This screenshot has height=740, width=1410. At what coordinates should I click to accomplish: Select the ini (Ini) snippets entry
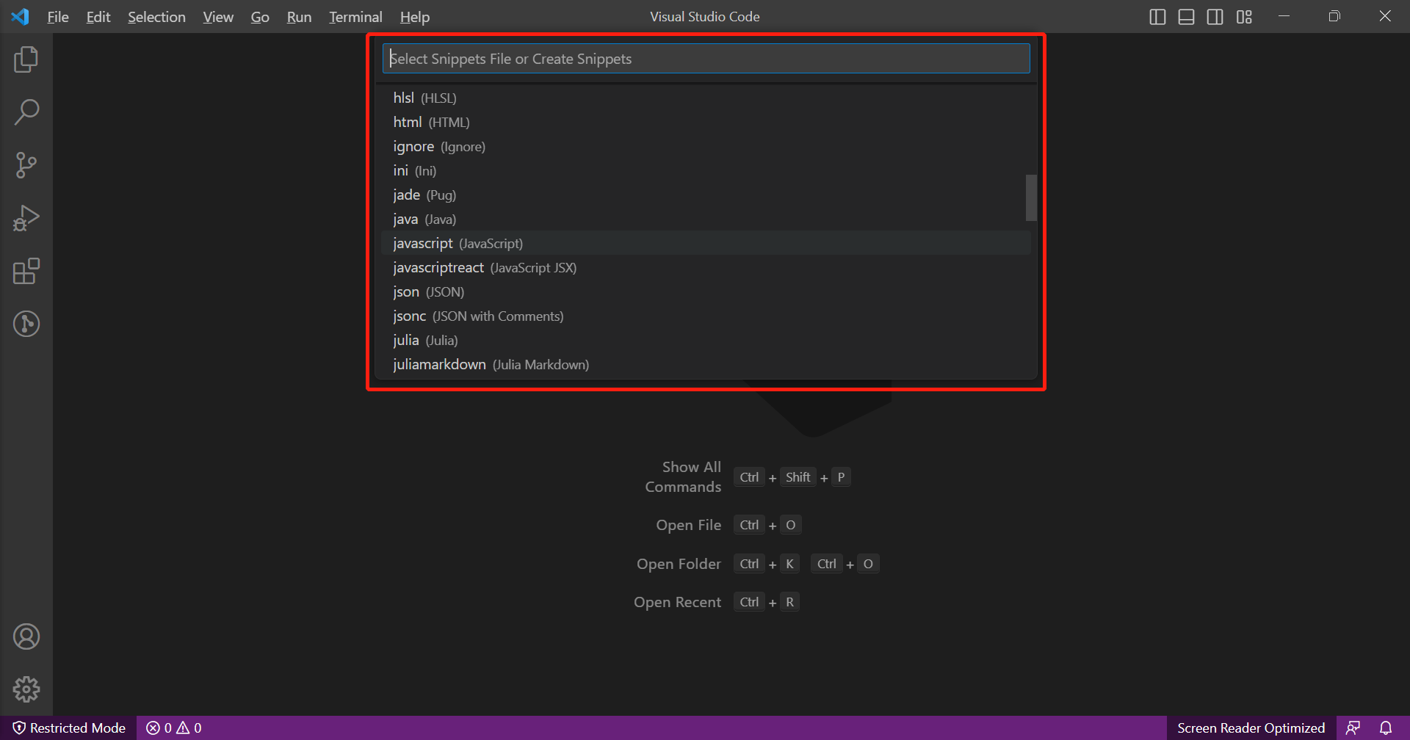(706, 170)
